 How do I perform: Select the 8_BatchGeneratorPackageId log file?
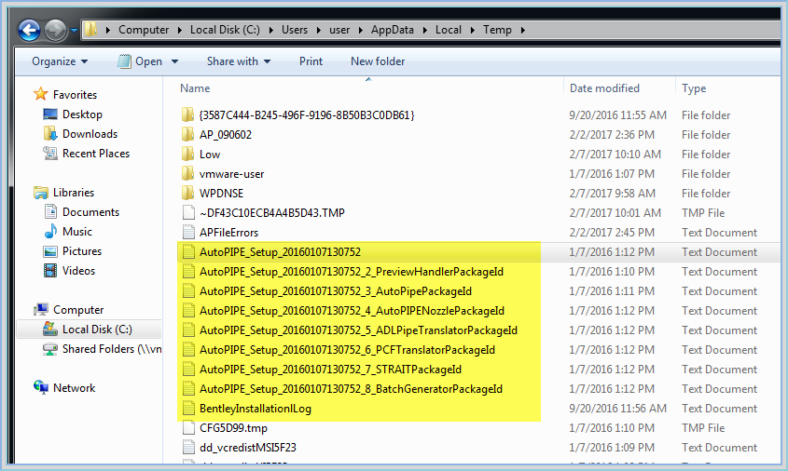tap(351, 389)
